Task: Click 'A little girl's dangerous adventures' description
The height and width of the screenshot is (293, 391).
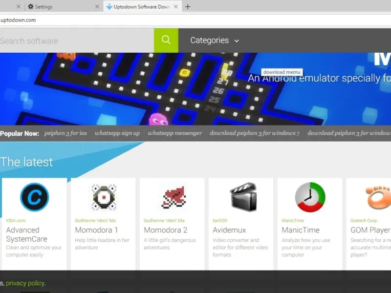Action: point(170,244)
